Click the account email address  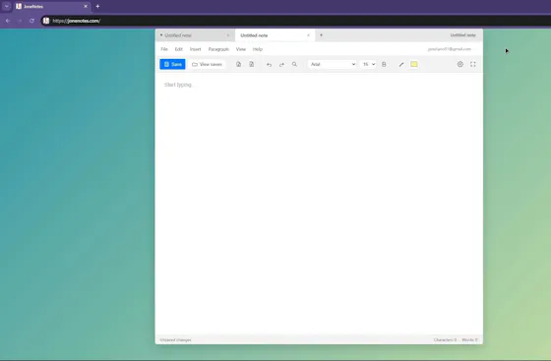pyautogui.click(x=450, y=49)
